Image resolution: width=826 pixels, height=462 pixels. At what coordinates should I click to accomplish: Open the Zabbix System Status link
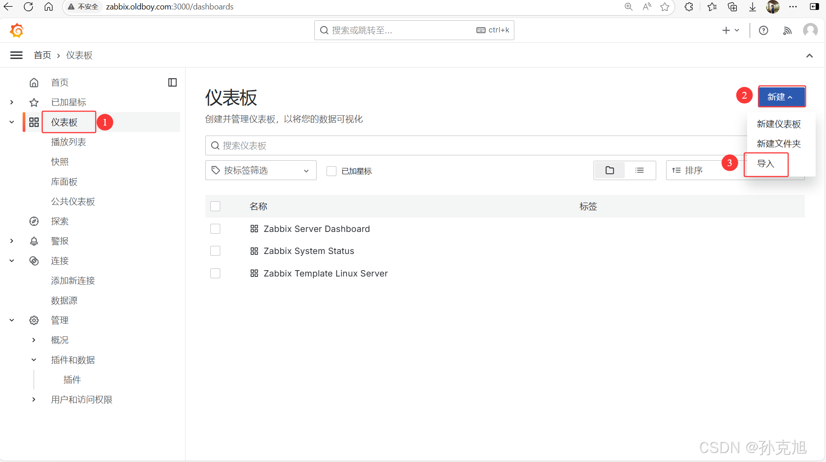(x=309, y=251)
